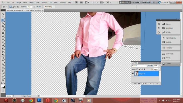Open the File menu
183x103 pixels.
(8, 2)
